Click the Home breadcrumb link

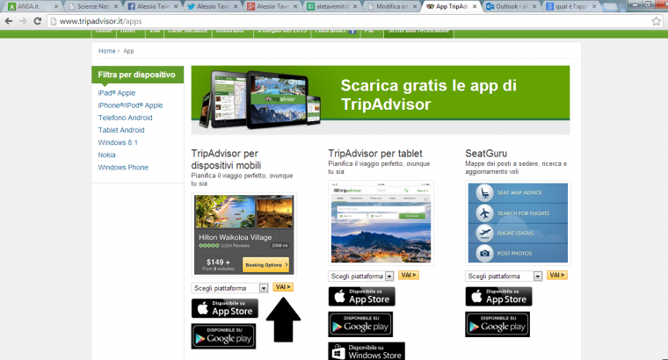click(107, 51)
